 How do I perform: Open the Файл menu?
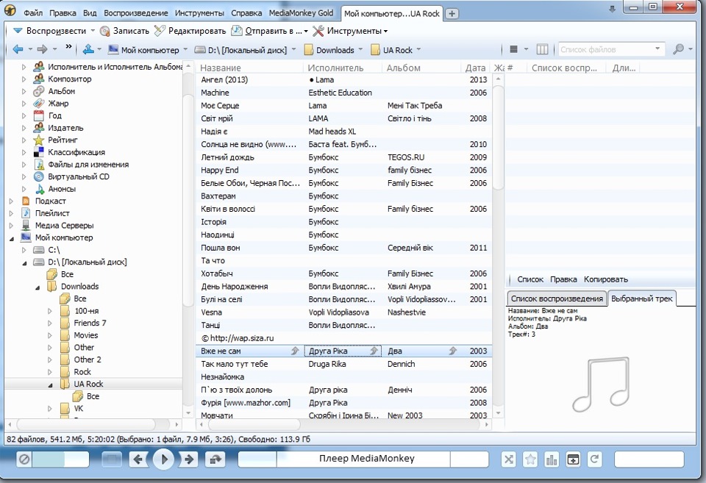click(33, 13)
